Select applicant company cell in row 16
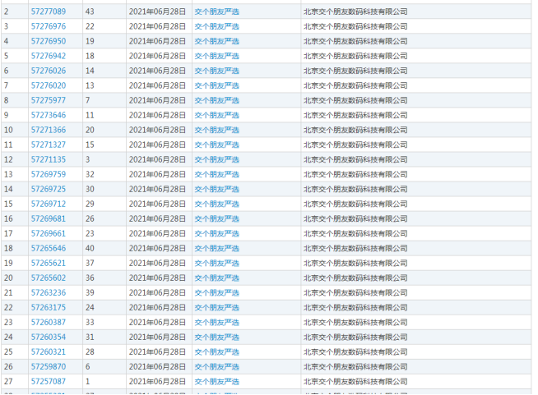Viewport: 538px width, 395px height. tap(355, 218)
